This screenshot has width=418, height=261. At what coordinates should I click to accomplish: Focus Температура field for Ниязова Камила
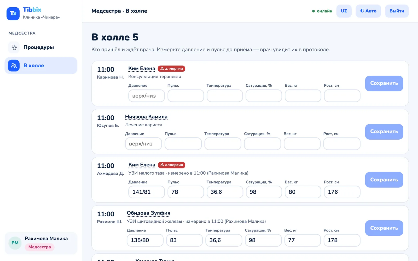[223, 144]
